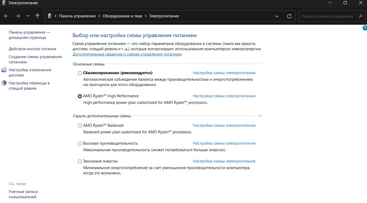367x203 pixels.
Task: Open the recent locations dropdown arrow
Action: point(28,16)
